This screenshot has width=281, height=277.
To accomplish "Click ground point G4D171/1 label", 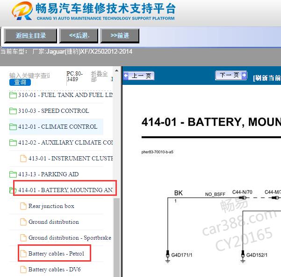I will [x=181, y=255].
